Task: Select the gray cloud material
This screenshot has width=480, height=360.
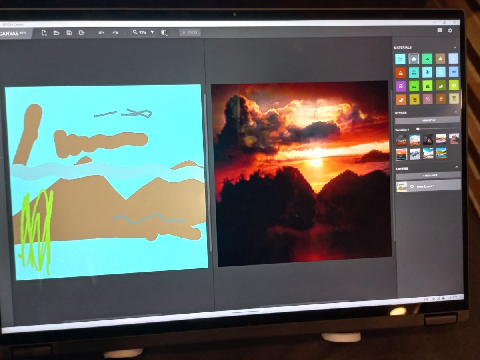Action: click(x=414, y=59)
